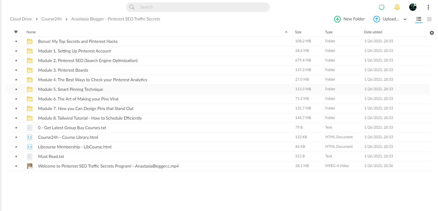
Task: Click the HTML icon for Libcourse Membership
Action: click(30, 147)
